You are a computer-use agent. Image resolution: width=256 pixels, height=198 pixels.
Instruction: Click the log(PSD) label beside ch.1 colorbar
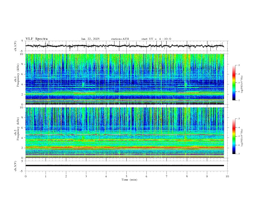pyautogui.click(x=242, y=84)
